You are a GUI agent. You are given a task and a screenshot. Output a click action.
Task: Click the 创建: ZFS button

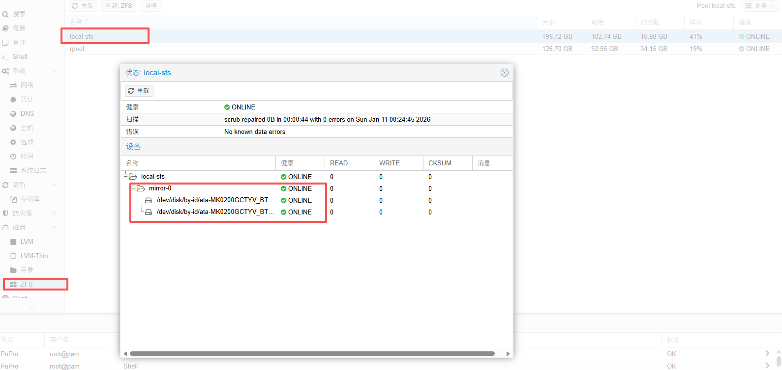[x=119, y=6]
